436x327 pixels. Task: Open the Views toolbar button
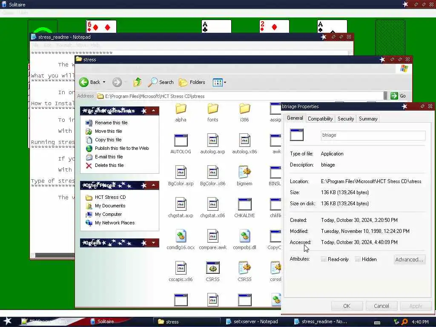tap(218, 82)
